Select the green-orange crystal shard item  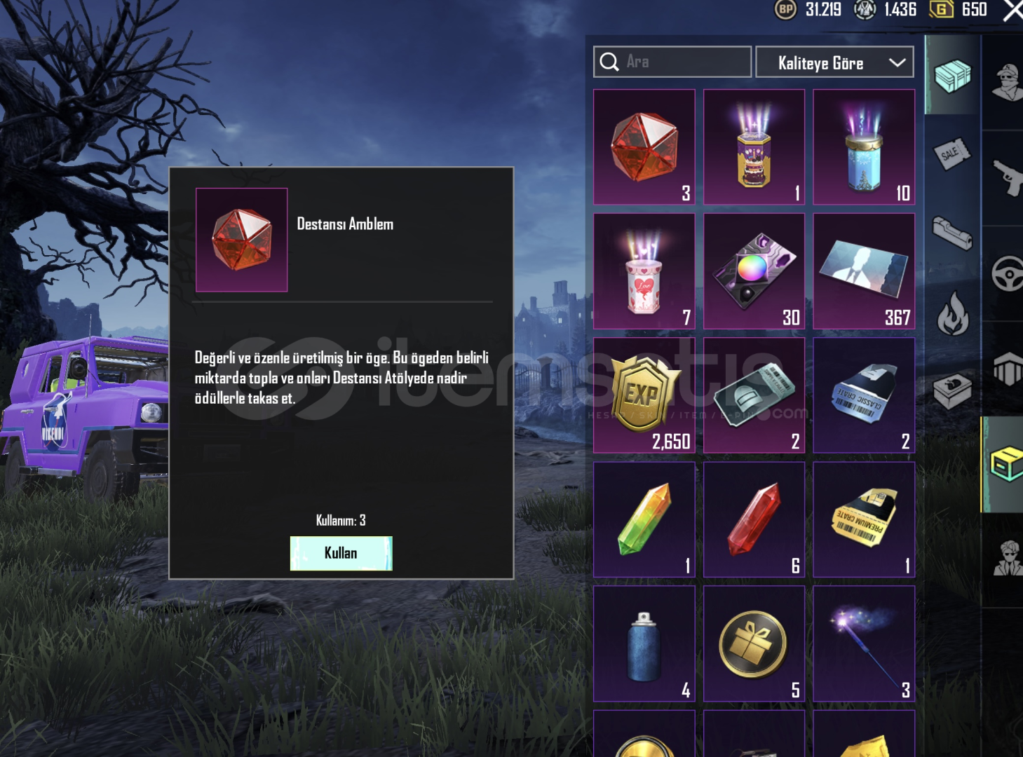(x=644, y=519)
